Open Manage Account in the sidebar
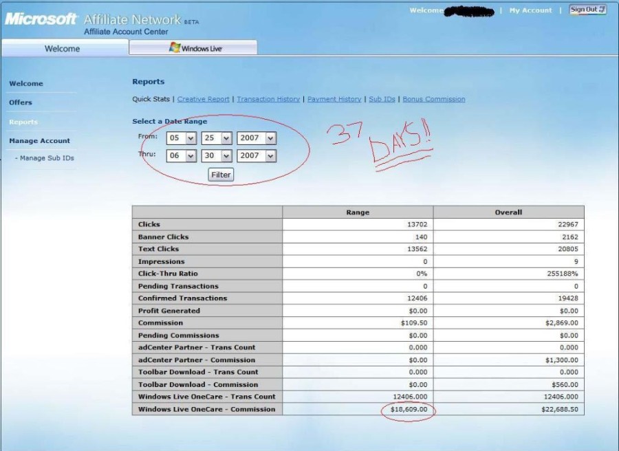Image resolution: width=619 pixels, height=451 pixels. point(39,141)
